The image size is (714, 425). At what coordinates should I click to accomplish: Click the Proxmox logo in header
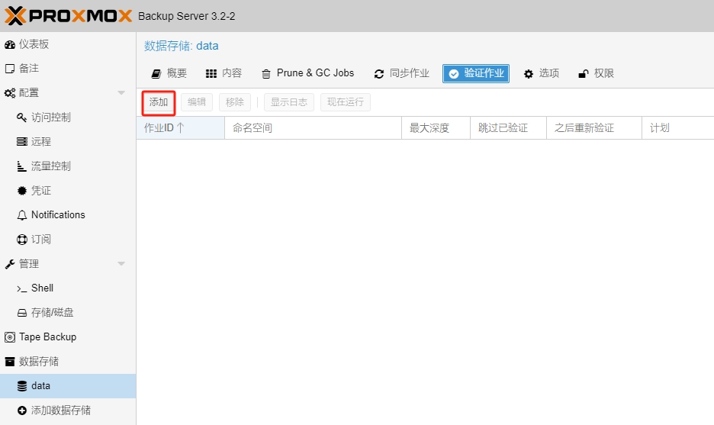click(69, 16)
